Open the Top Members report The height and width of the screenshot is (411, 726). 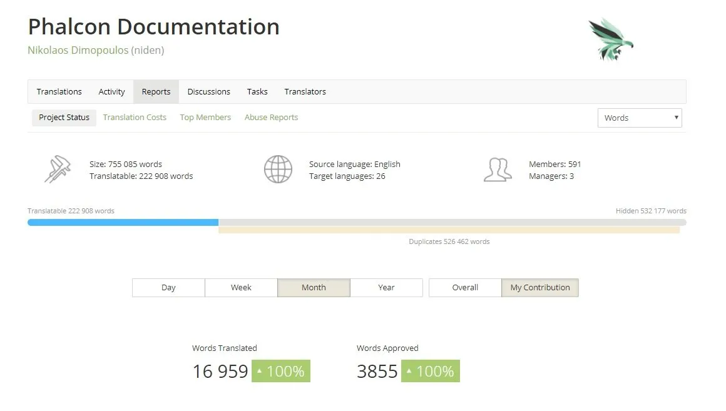point(205,118)
